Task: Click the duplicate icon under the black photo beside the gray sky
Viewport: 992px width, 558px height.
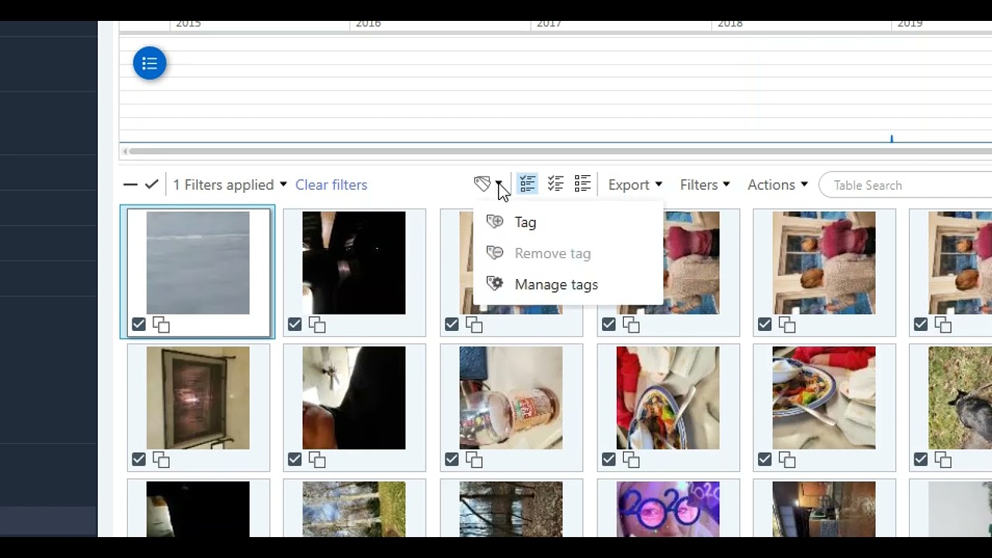Action: point(317,325)
